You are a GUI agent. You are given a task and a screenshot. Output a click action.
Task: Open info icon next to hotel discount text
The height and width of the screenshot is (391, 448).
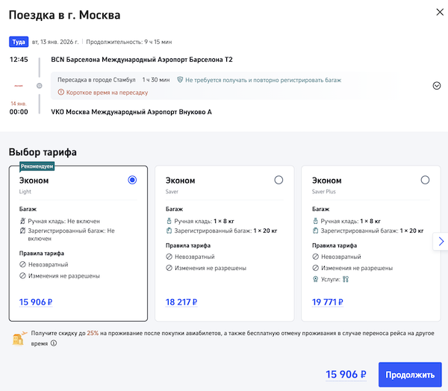click(54, 344)
